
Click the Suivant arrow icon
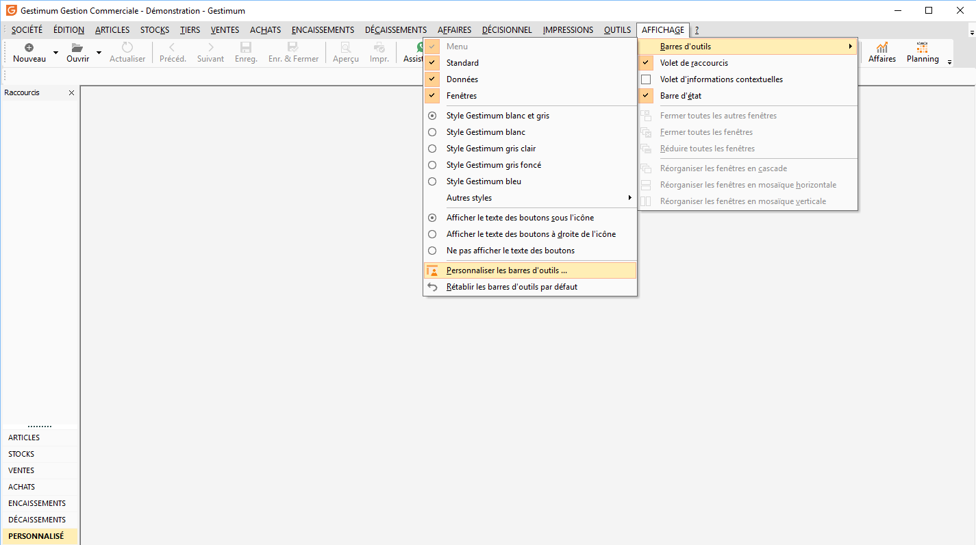click(x=210, y=47)
